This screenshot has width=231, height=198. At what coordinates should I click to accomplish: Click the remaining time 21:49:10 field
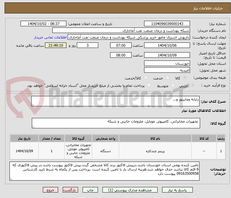(x=56, y=45)
